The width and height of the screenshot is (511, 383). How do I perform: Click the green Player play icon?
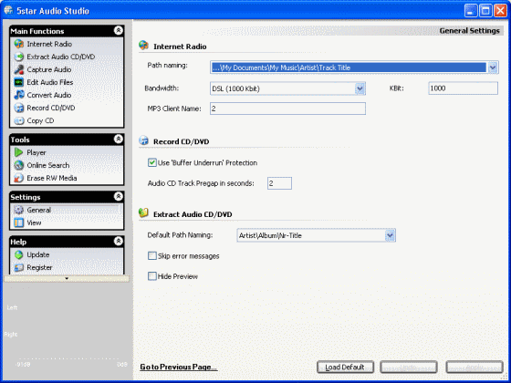pos(19,152)
